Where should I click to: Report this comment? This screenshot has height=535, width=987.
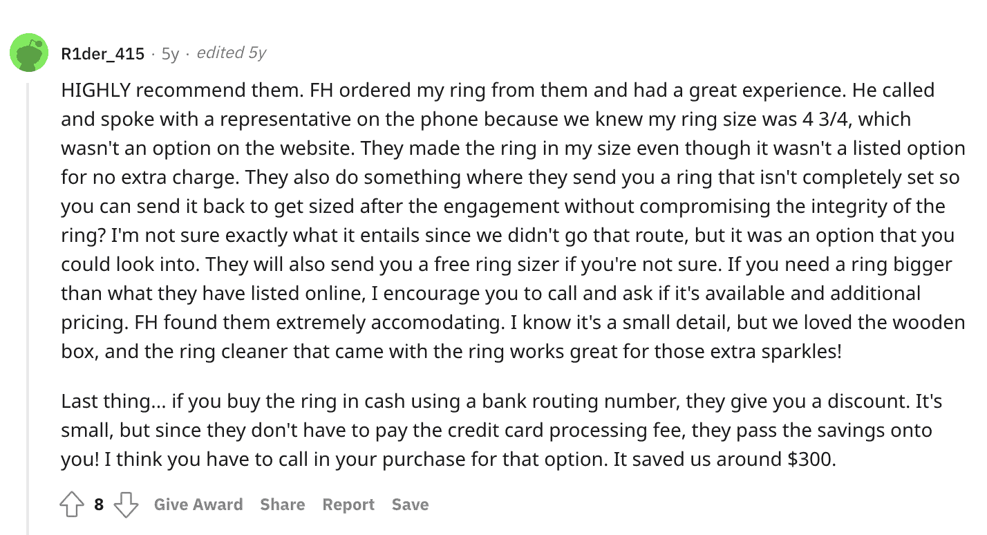(348, 505)
